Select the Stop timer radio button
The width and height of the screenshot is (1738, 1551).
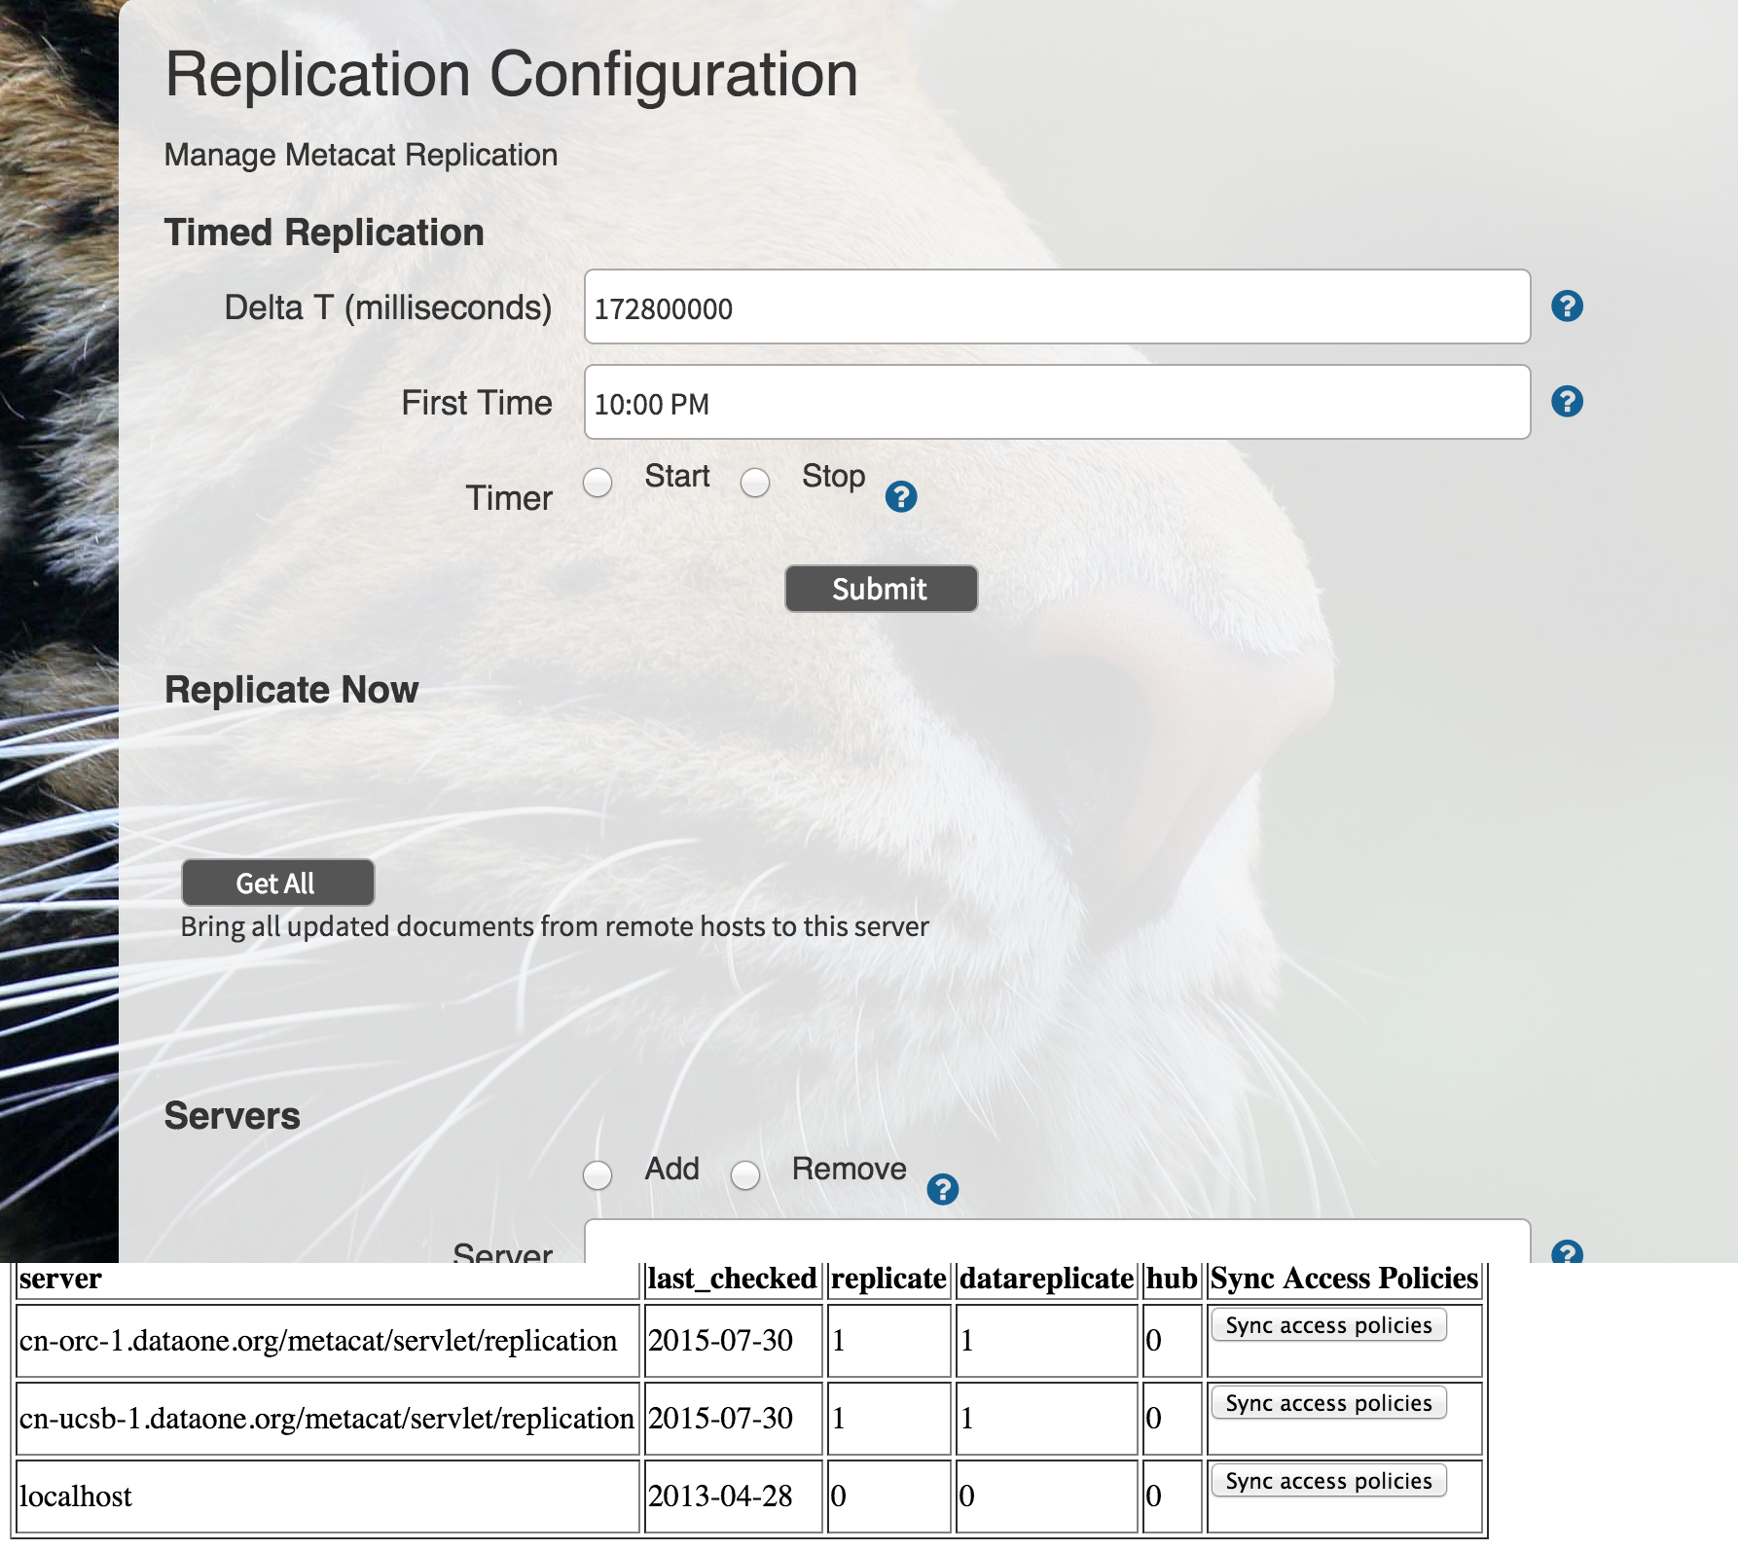755,483
